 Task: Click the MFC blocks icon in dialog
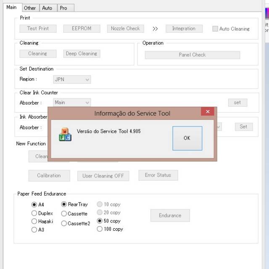pyautogui.click(x=65, y=134)
